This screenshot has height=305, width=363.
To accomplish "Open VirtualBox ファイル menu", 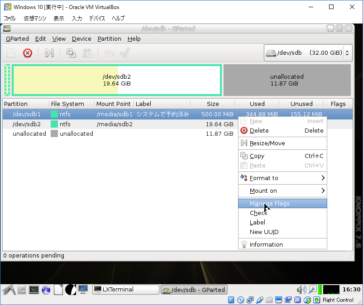I will (x=10, y=18).
